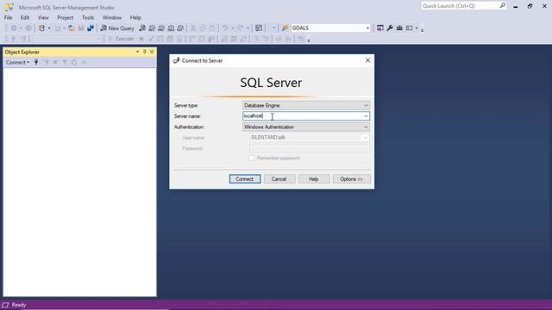The width and height of the screenshot is (552, 310).
Task: Toggle the Remember password checkbox
Action: [252, 158]
